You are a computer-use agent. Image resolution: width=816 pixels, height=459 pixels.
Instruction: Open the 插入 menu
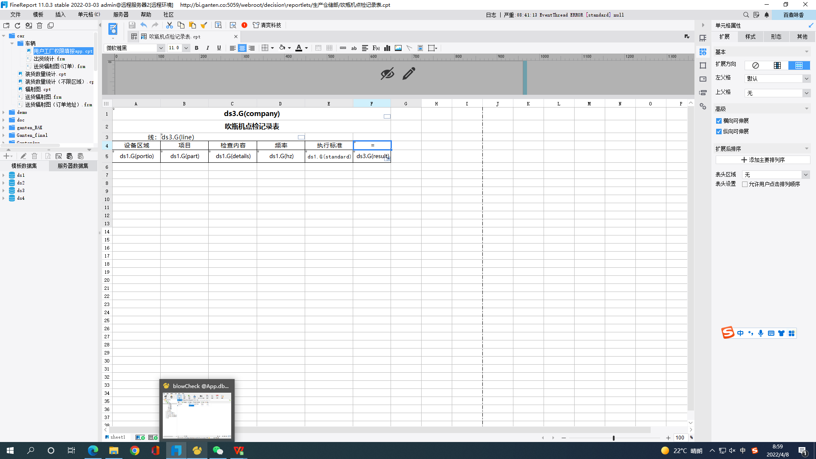click(x=60, y=14)
